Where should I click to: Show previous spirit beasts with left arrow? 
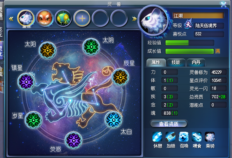11,19
